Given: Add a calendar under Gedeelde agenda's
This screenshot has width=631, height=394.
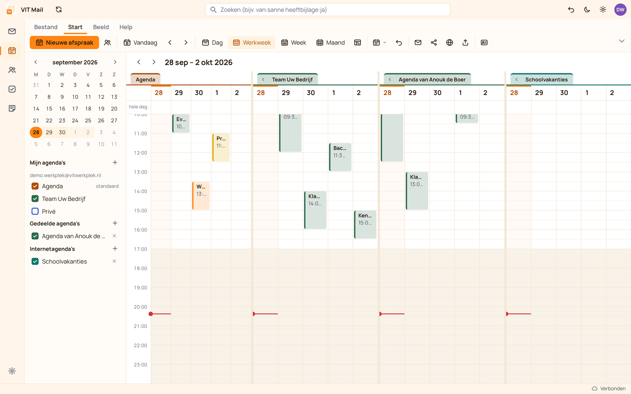Looking at the screenshot, I should tap(115, 223).
